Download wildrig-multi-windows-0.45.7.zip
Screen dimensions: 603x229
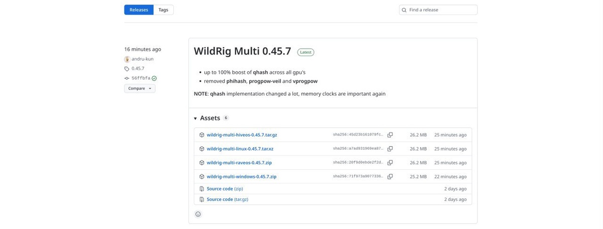tap(241, 176)
